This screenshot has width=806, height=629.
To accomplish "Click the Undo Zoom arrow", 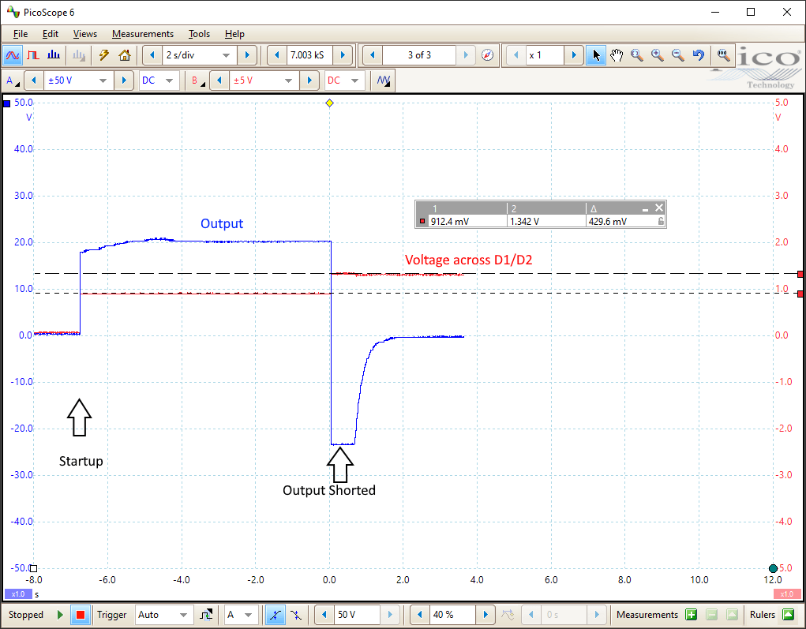I will (x=698, y=55).
